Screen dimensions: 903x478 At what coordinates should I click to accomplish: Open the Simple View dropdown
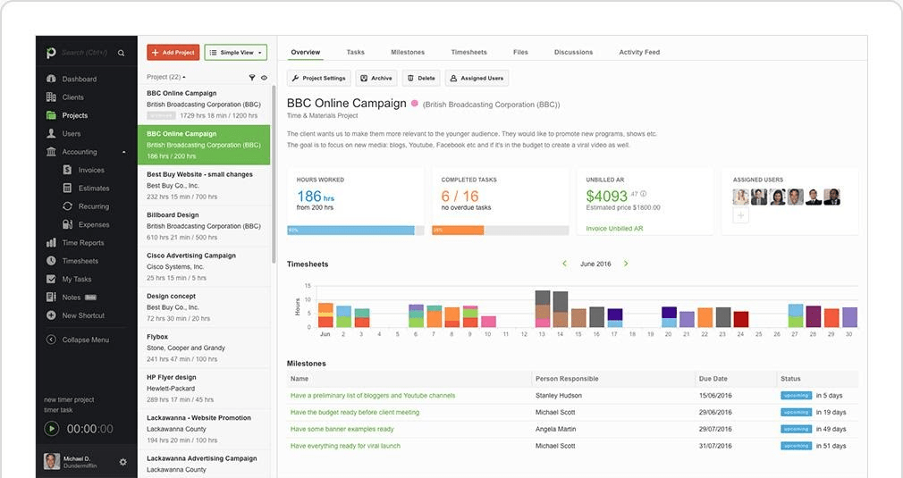235,53
